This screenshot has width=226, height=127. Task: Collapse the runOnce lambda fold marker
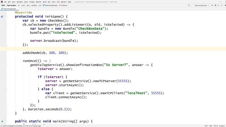pyautogui.click(x=6, y=61)
